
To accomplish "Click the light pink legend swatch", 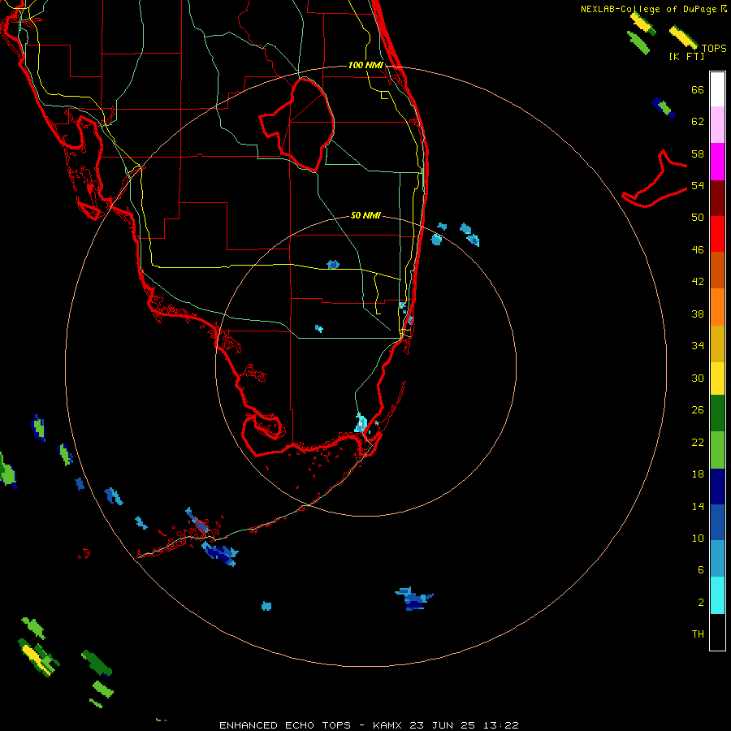I will point(717,124).
